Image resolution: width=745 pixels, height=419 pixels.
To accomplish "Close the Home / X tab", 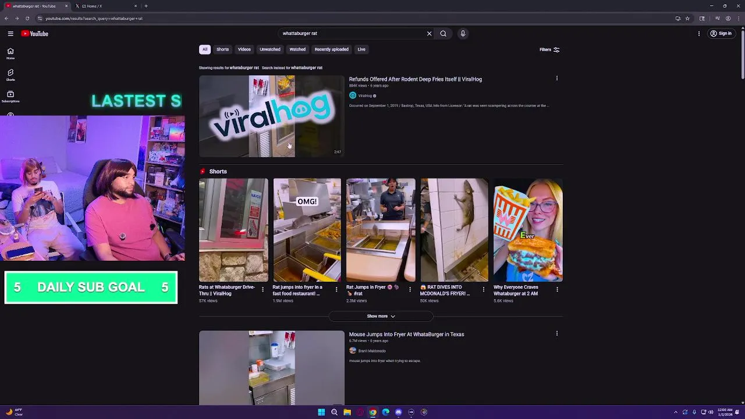I will [x=136, y=6].
